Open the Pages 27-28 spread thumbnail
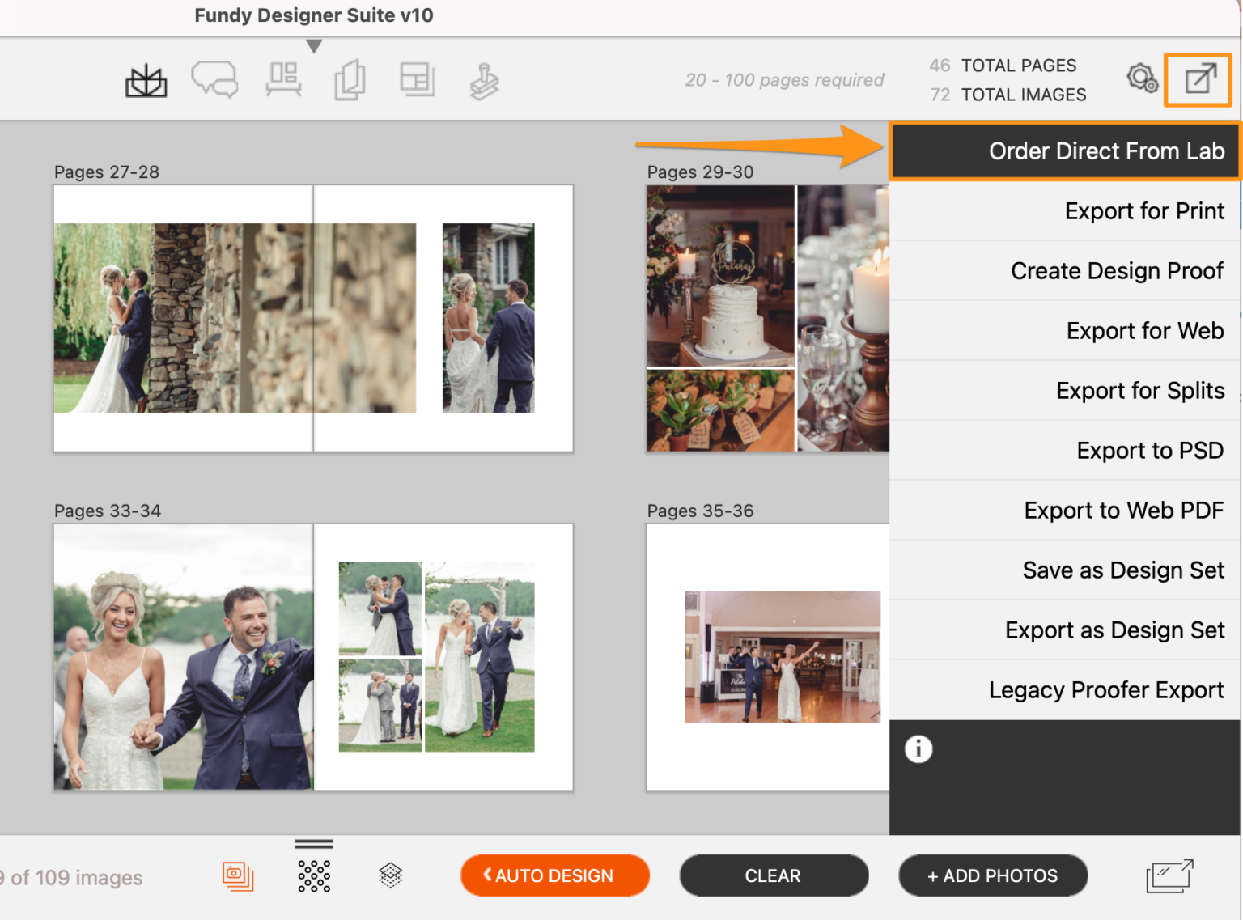 click(x=313, y=317)
